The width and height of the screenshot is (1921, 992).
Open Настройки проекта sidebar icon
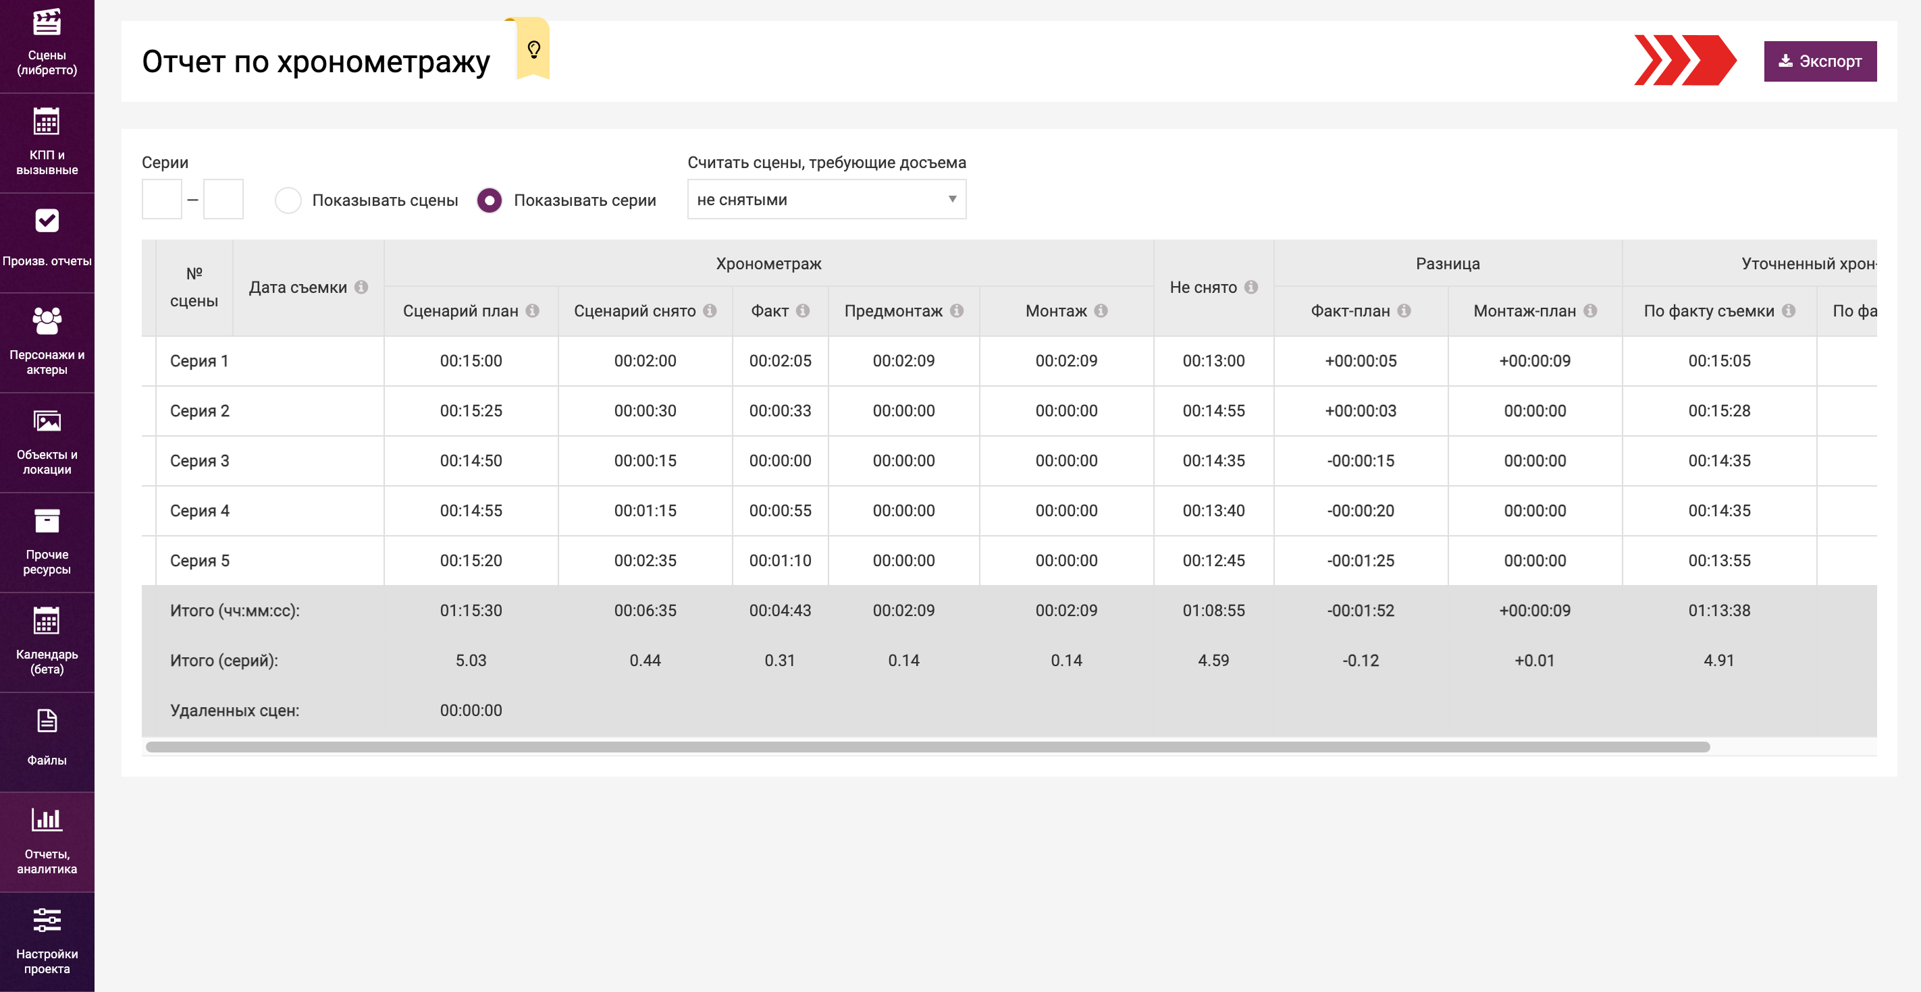47,941
